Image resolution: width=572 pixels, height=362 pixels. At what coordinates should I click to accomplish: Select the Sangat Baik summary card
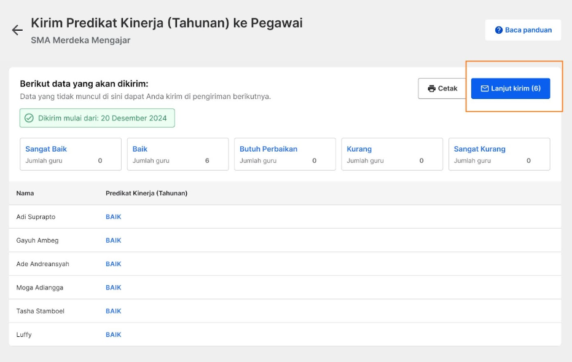click(71, 154)
